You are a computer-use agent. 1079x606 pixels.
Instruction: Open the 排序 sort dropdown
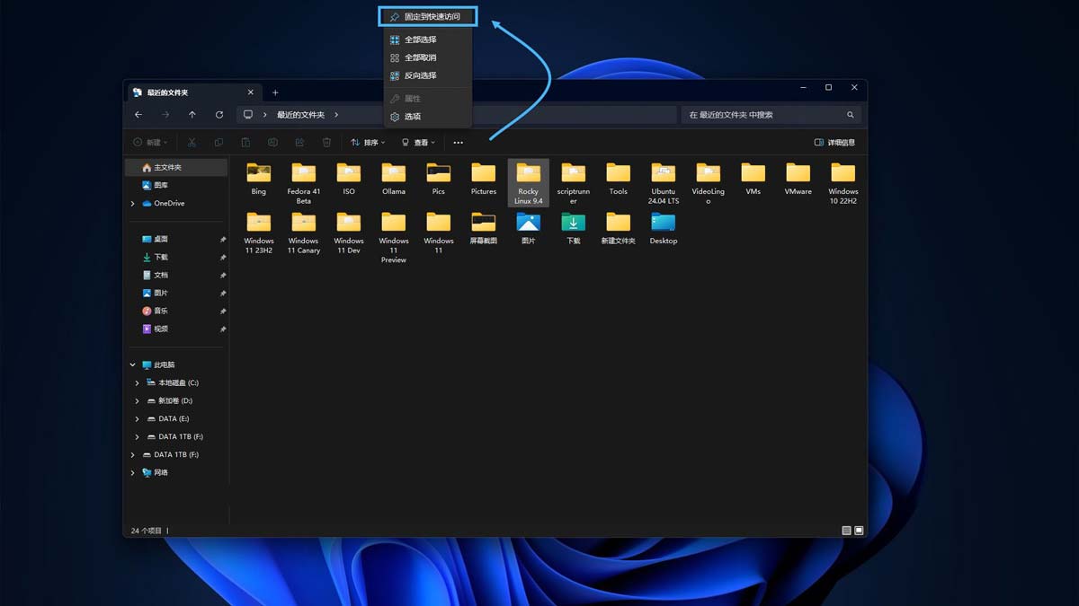pos(368,143)
